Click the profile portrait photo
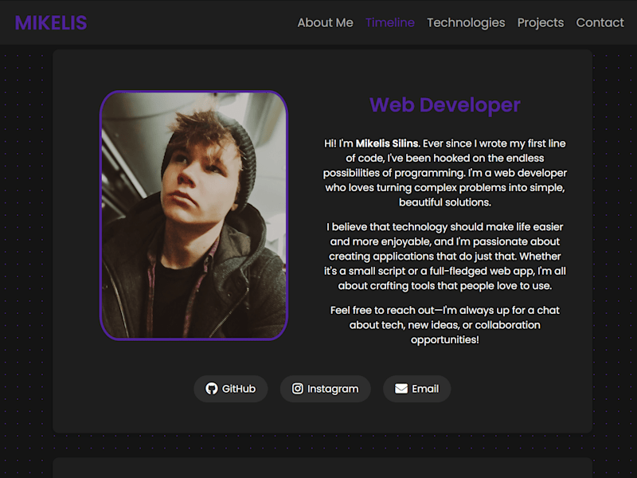Image resolution: width=637 pixels, height=478 pixels. pos(193,215)
